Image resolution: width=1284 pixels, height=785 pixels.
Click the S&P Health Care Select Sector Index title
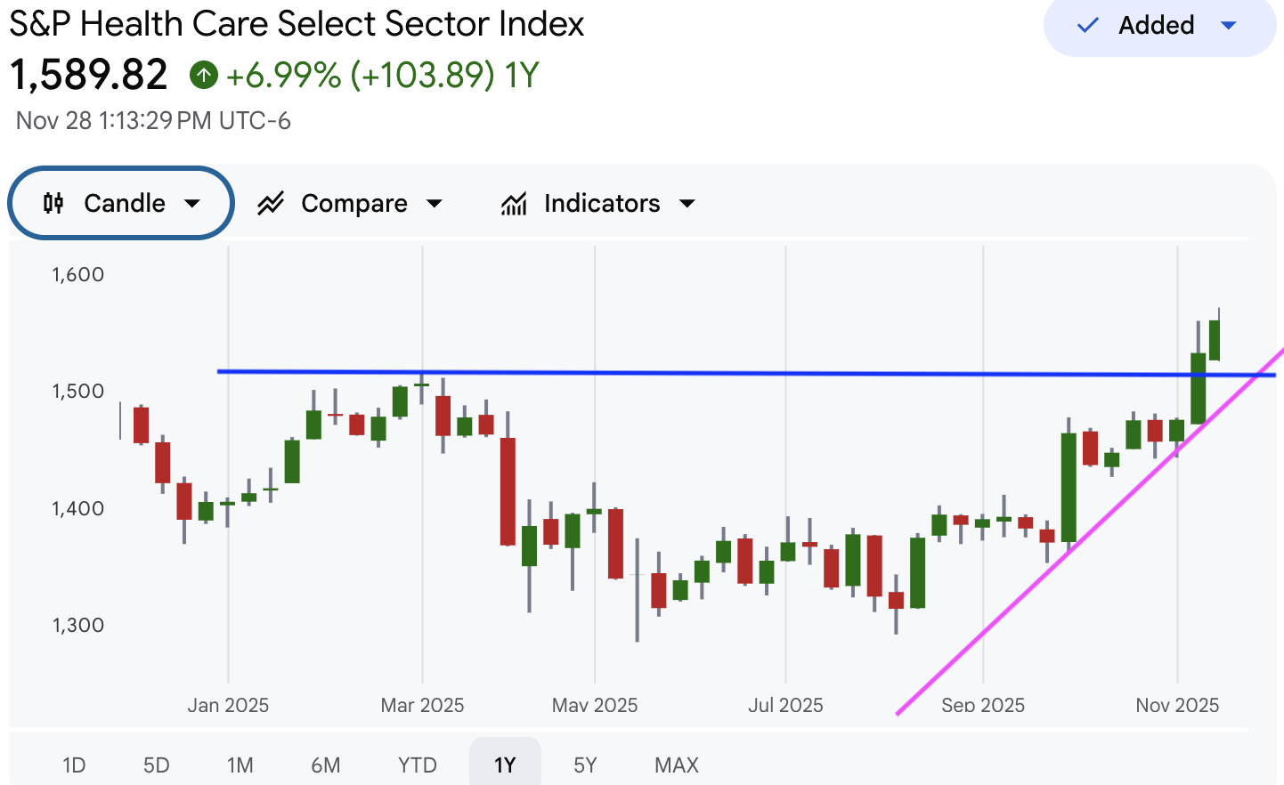(297, 24)
